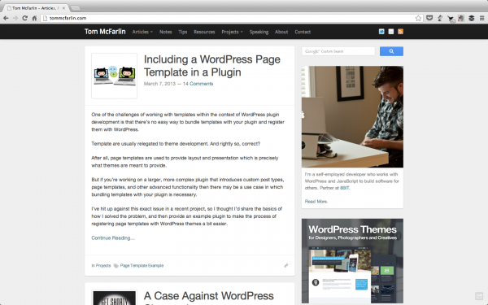
Task: Open the Twitter icon in site header
Action: (381, 32)
